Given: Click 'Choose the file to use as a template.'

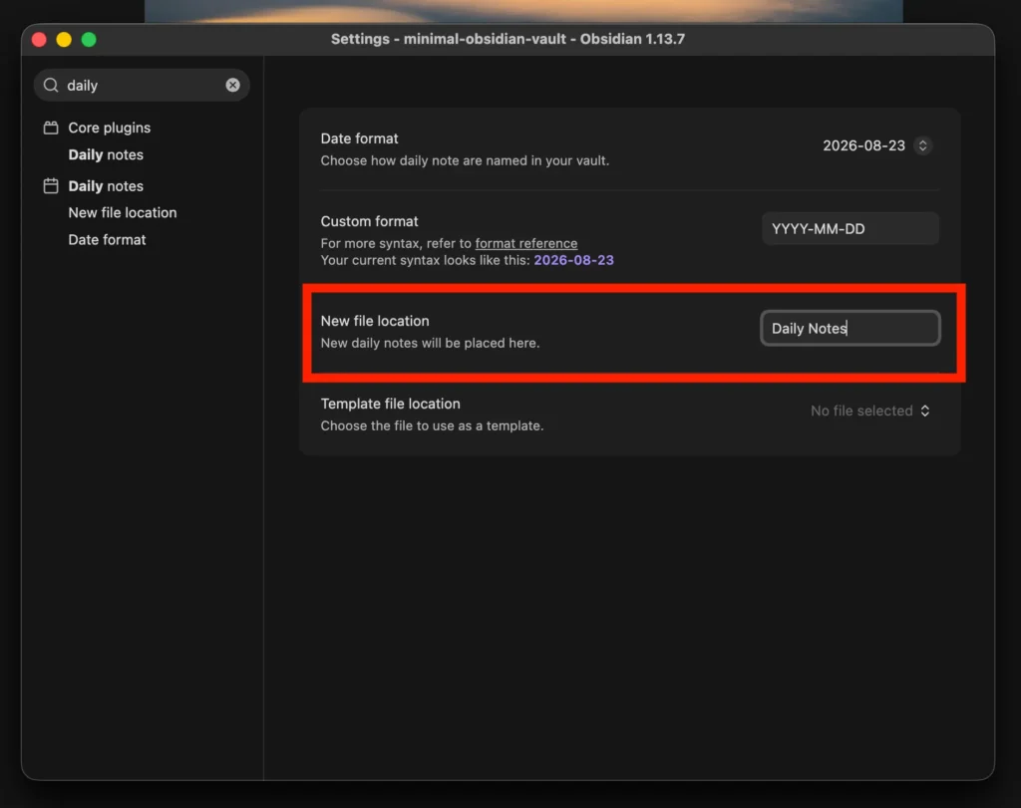Looking at the screenshot, I should pos(432,425).
